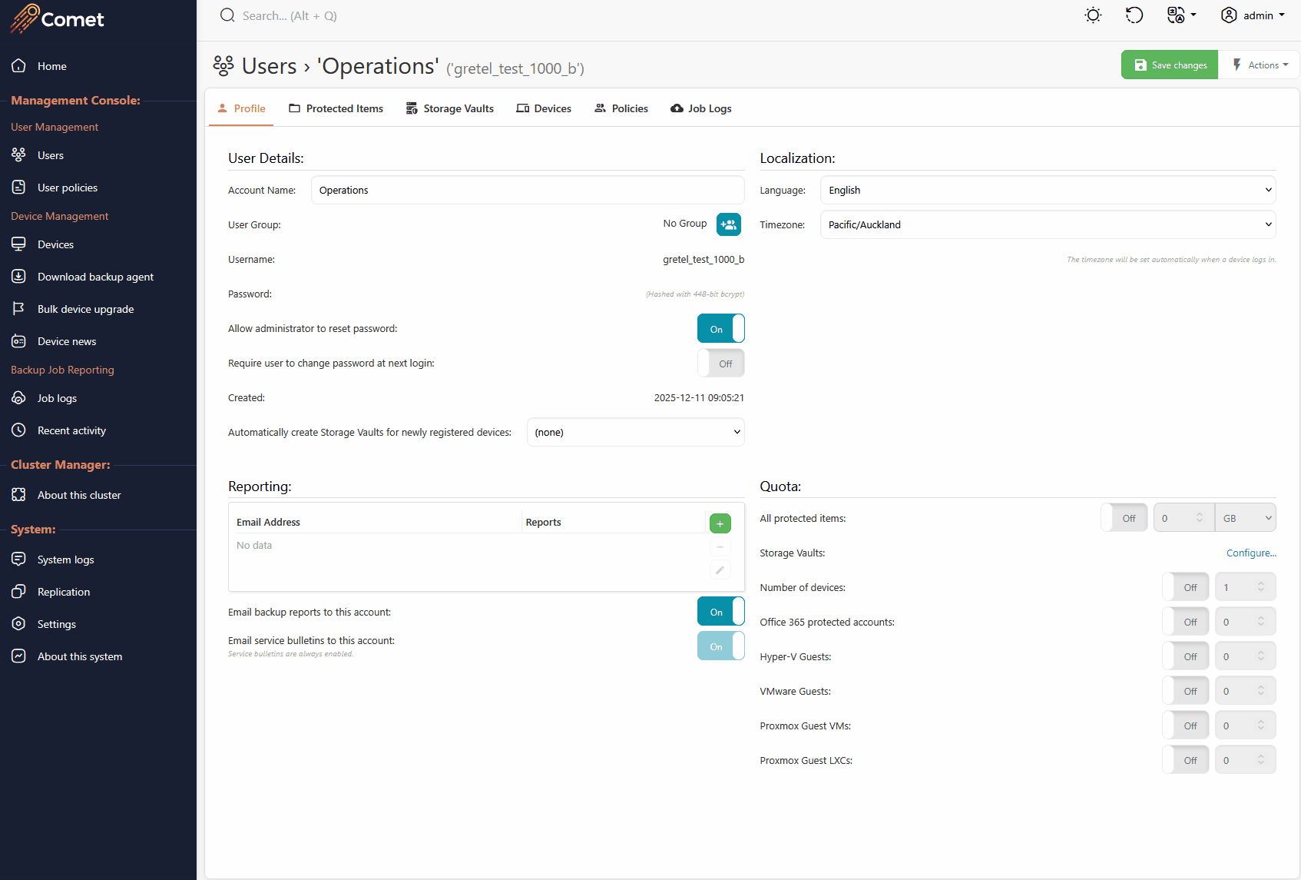
Task: Click the Configure... link for Storage Vaults
Action: (1251, 553)
